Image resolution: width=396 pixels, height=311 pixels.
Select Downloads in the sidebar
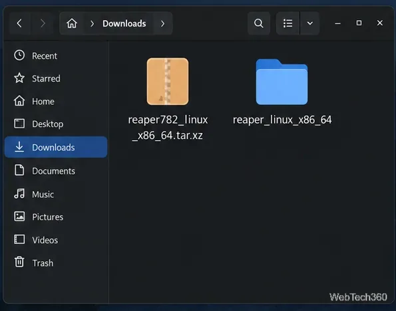56,147
